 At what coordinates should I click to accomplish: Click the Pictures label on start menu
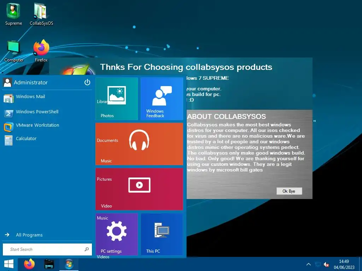point(104,179)
